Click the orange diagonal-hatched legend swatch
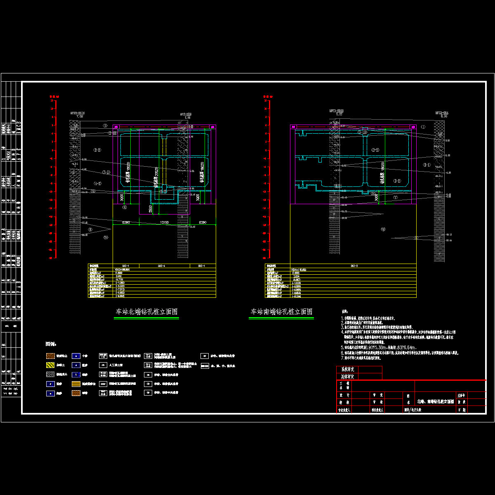 click(x=49, y=356)
